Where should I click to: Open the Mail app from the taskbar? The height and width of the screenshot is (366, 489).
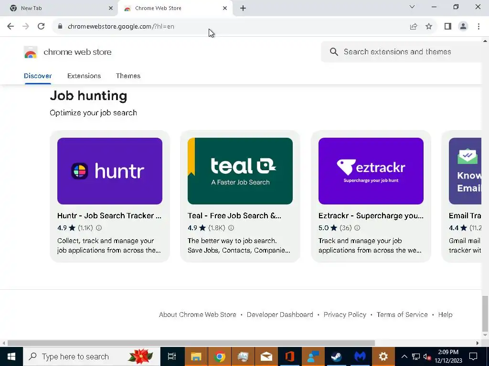pyautogui.click(x=266, y=356)
